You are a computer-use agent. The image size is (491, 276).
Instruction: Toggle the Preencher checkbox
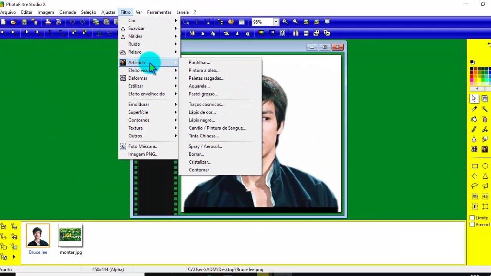[x=472, y=225]
